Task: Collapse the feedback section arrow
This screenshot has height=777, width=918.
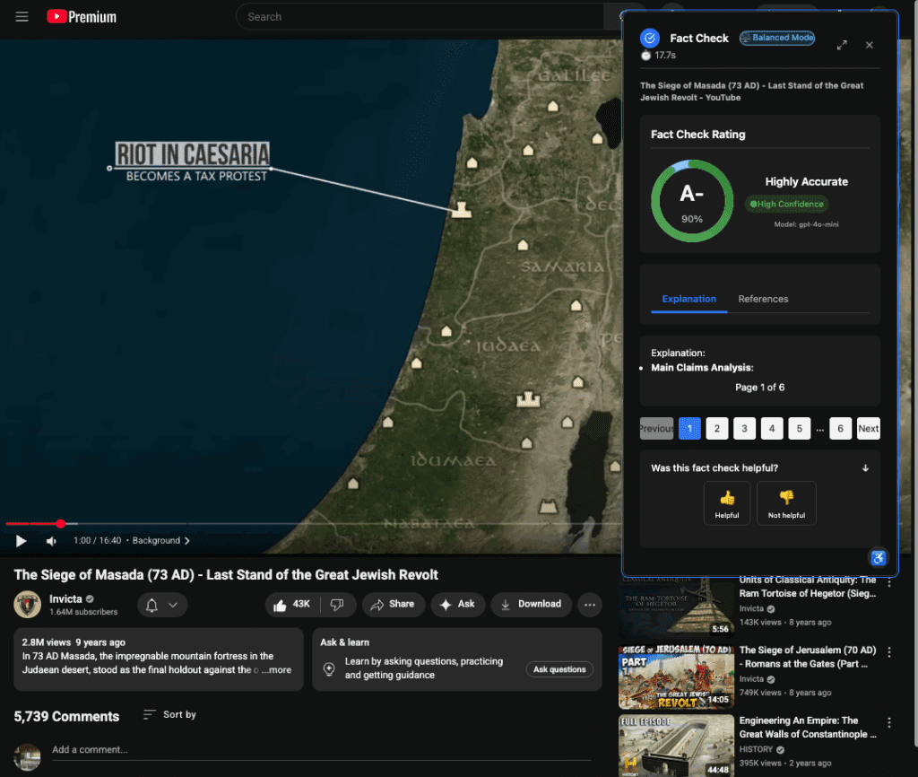Action: pyautogui.click(x=865, y=468)
